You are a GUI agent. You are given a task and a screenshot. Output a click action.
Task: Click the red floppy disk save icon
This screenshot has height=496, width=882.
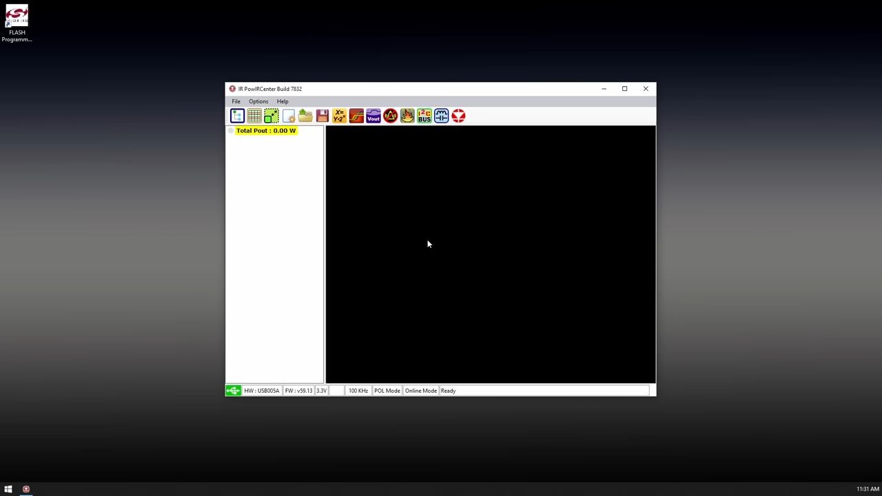322,116
